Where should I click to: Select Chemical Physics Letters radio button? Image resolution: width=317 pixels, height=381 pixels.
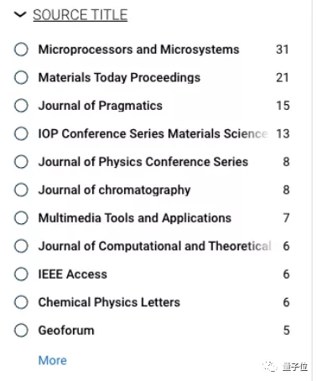pyautogui.click(x=21, y=302)
